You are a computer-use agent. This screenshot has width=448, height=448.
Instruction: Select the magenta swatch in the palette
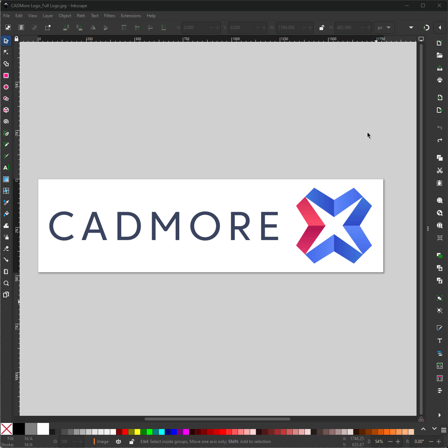click(x=186, y=432)
